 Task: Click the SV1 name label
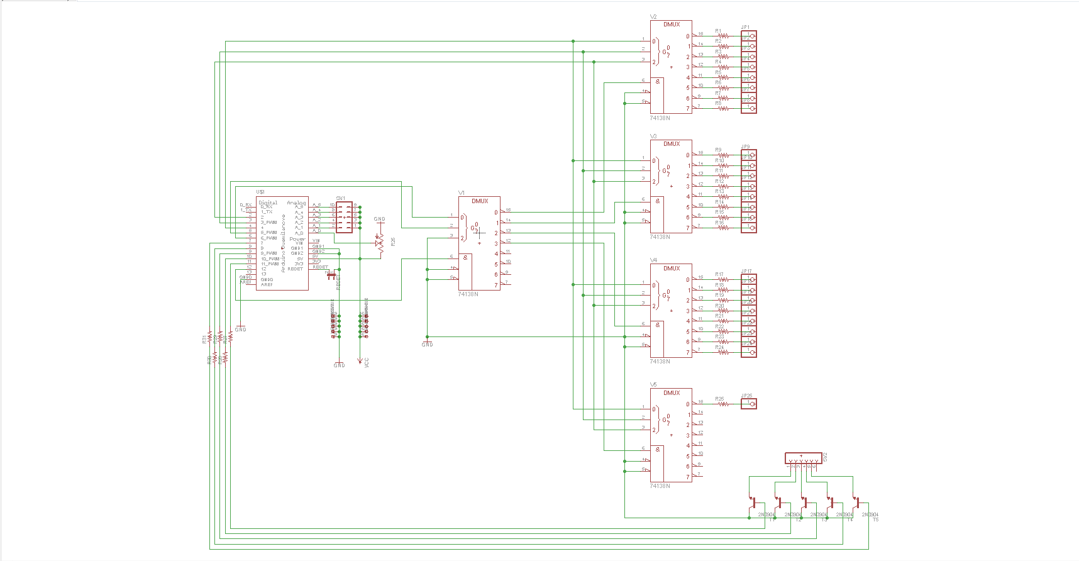[x=341, y=198]
